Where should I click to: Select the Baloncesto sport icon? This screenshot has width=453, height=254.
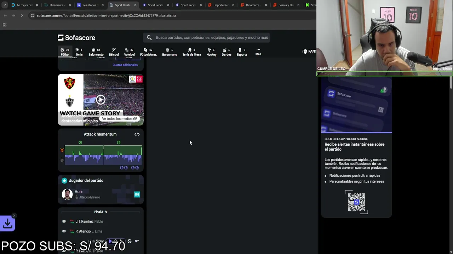click(x=96, y=52)
